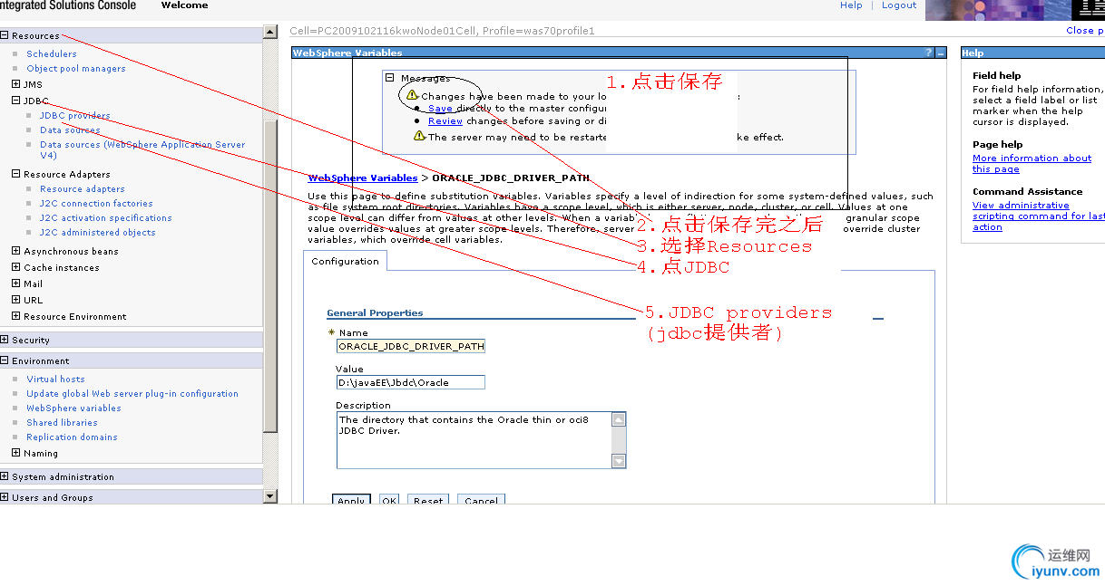Click the WebSphere Variables portlet help icon
1105x586 pixels.
click(x=928, y=53)
